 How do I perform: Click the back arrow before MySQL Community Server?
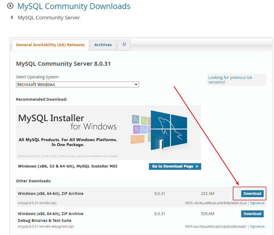pos(12,17)
